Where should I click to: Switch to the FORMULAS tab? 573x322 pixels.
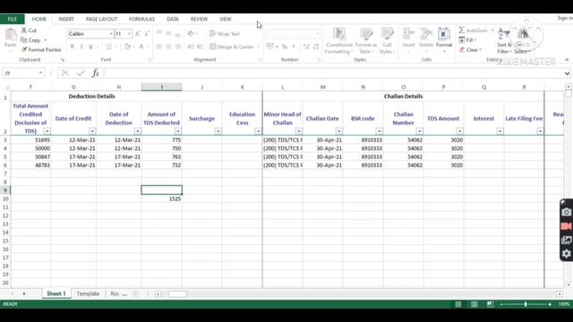[141, 19]
